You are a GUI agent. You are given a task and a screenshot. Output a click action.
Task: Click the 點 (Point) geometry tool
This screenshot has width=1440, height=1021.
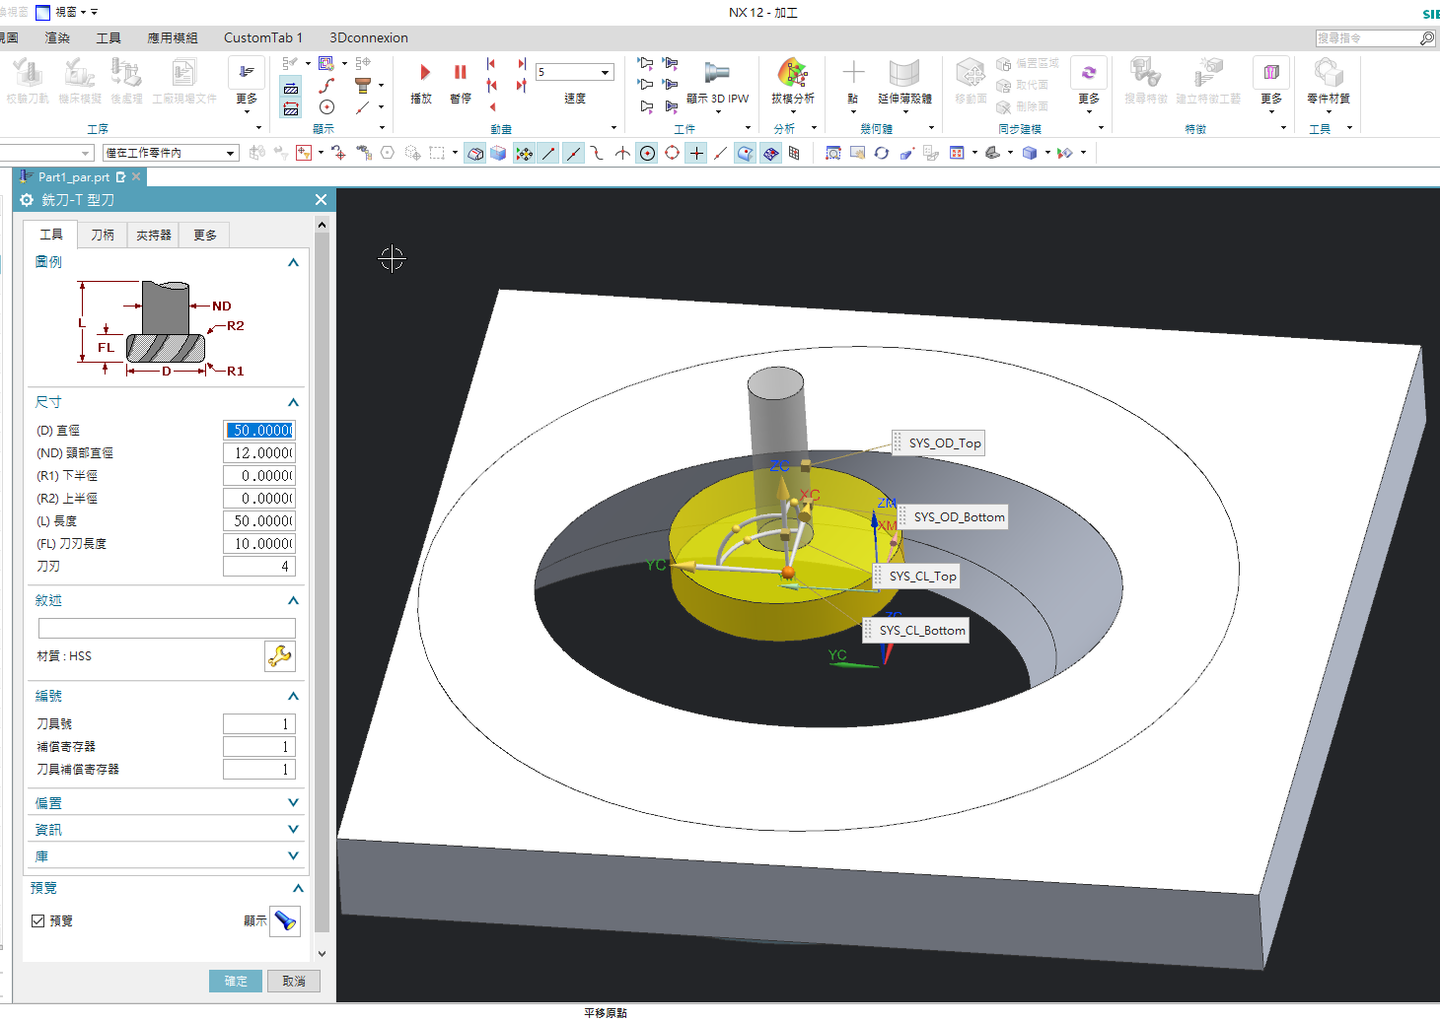click(853, 82)
